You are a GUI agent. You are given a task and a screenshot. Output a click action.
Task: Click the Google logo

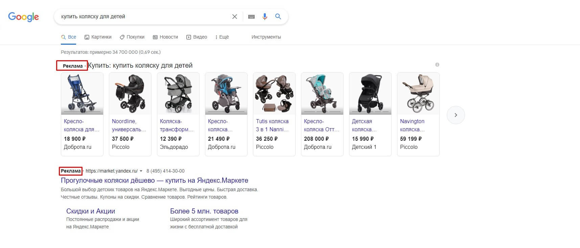point(23,17)
